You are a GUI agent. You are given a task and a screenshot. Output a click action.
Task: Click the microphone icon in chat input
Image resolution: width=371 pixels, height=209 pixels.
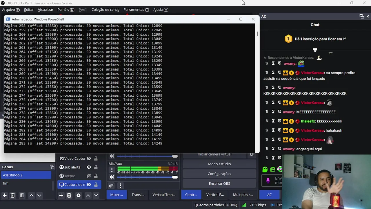click(x=268, y=181)
